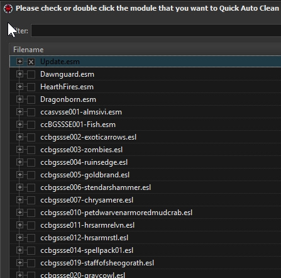Select the ccbgssse003-zombies.esl filename
This screenshot has width=281, height=278.
82,150
